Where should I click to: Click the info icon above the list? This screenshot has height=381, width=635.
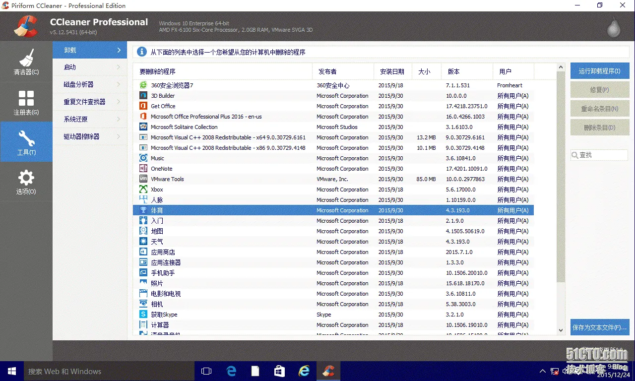(142, 52)
